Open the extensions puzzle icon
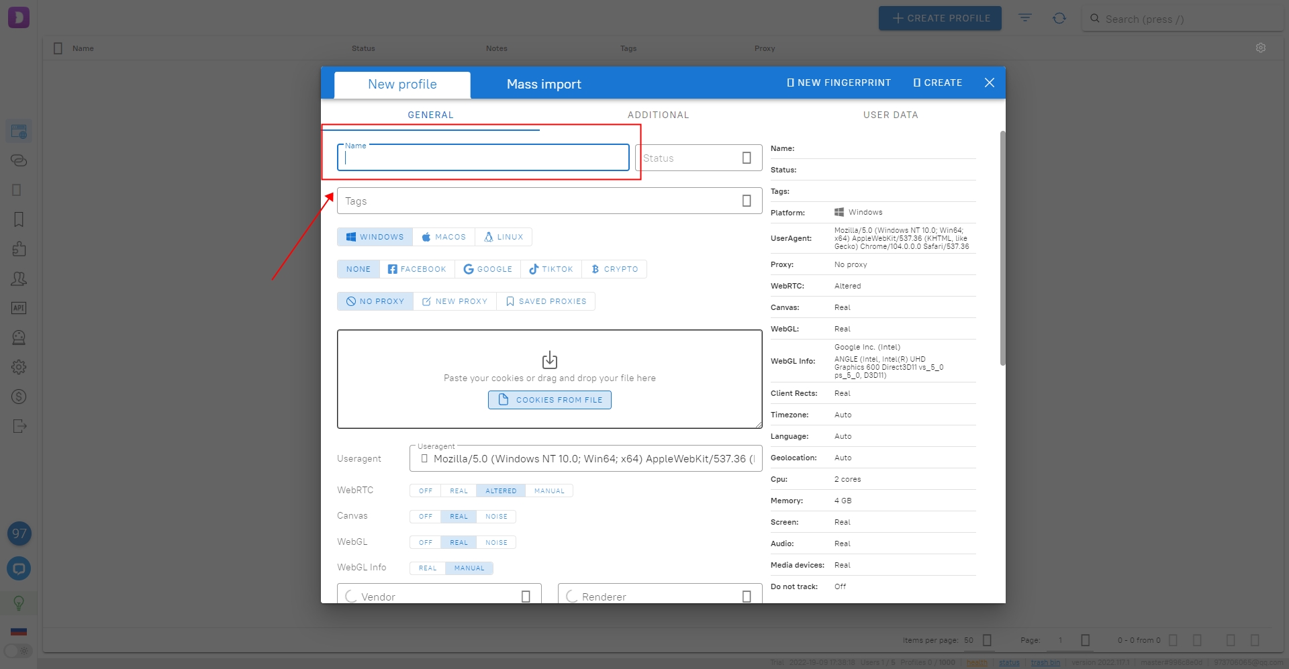 19,249
